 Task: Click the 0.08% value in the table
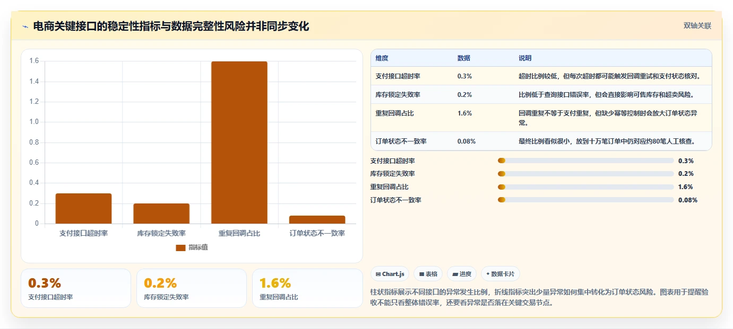[467, 141]
